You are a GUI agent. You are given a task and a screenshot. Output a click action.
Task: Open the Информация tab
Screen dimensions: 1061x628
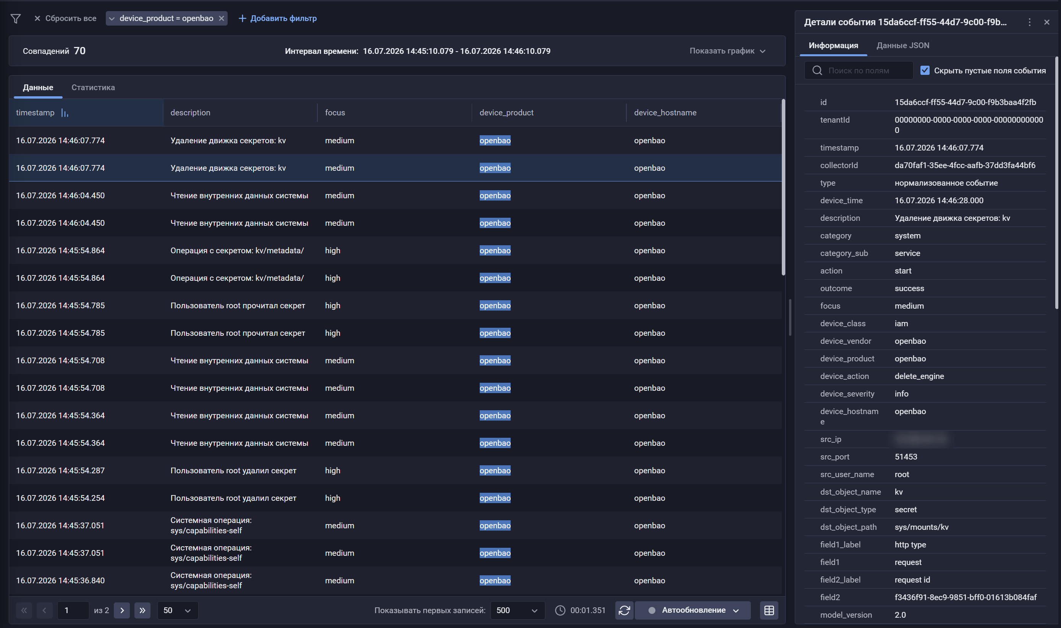click(833, 46)
